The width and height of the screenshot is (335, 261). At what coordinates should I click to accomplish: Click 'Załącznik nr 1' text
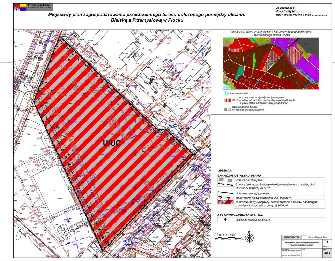pyautogui.click(x=285, y=8)
